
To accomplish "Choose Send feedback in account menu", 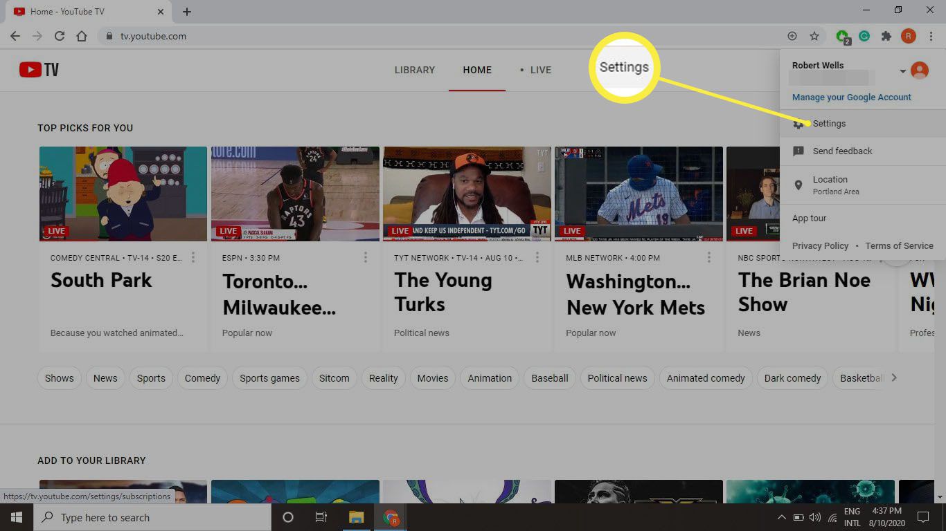I will (x=863, y=151).
